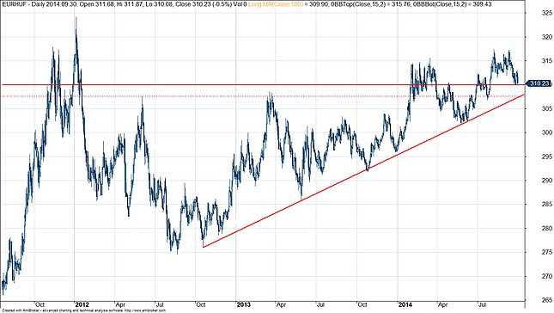
Task: Select the orange Long MA(Close,100) label
Action: pos(276,4)
